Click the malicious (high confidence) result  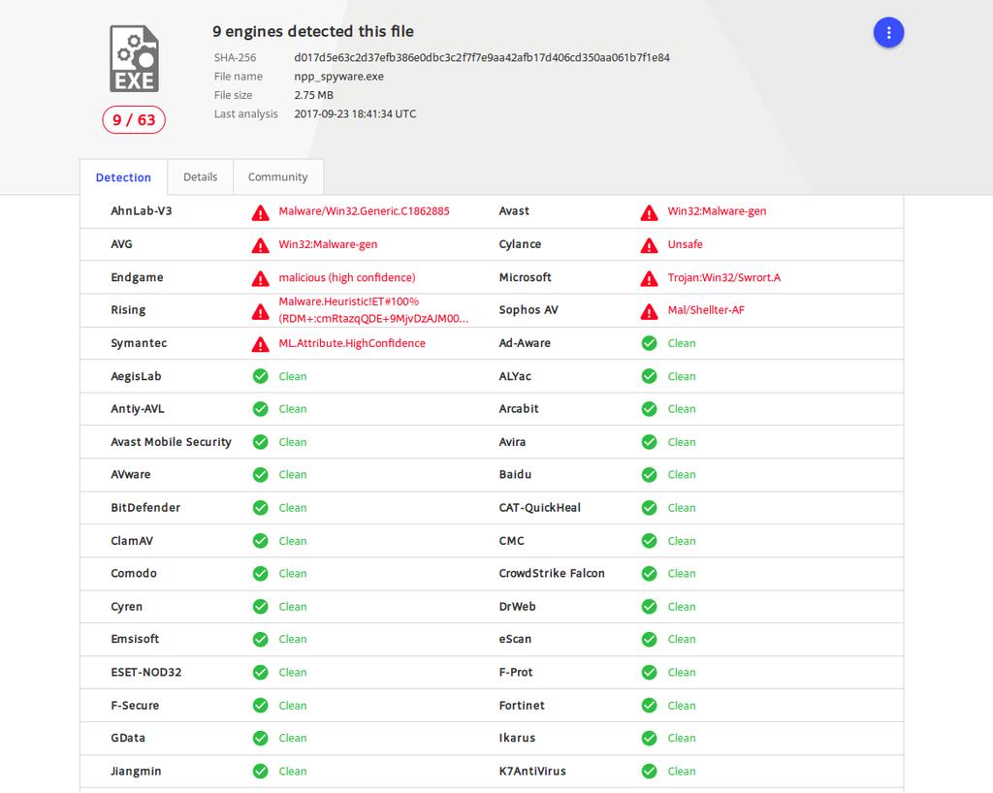347,277
